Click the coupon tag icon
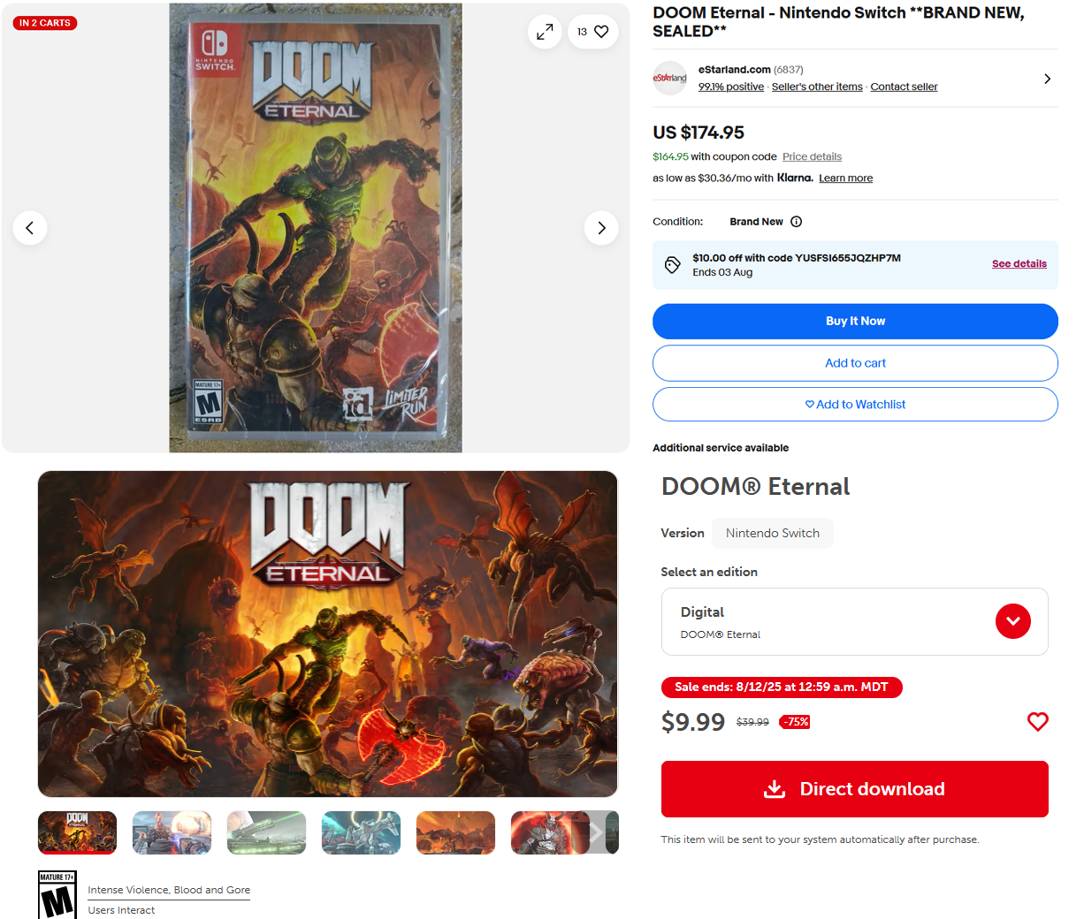 click(x=673, y=265)
